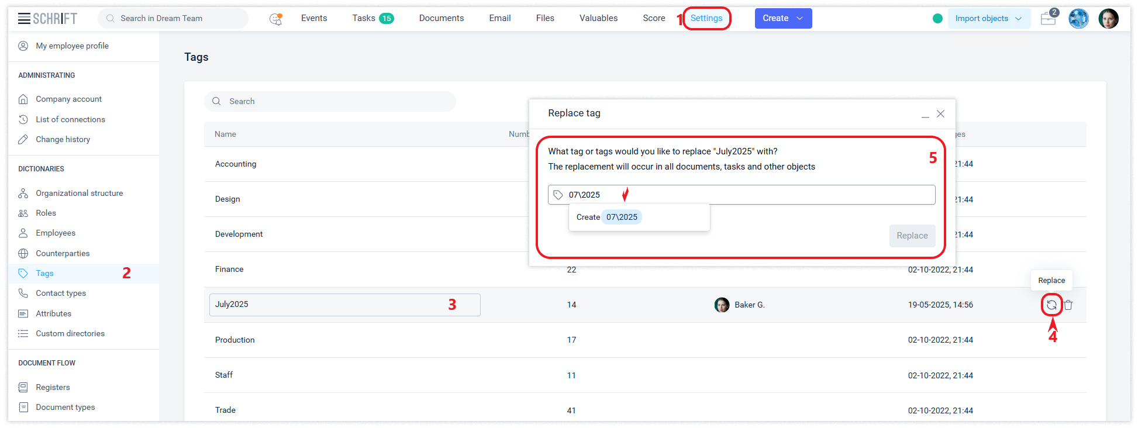This screenshot has width=1138, height=428.
Task: Open Organizational structure in sidebar
Action: tap(79, 193)
